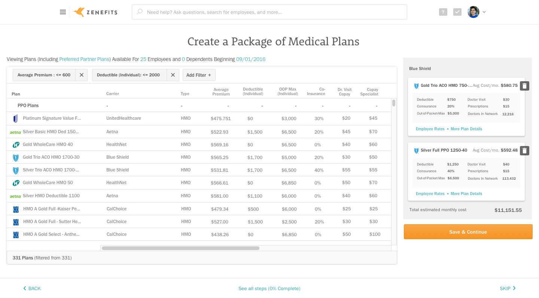
Task: Click SKIP to skip this step
Action: (x=508, y=288)
